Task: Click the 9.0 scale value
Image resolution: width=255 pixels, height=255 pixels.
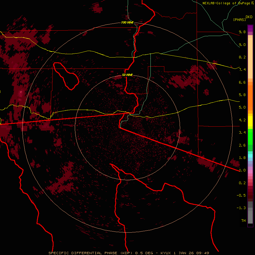Action: coord(242,44)
